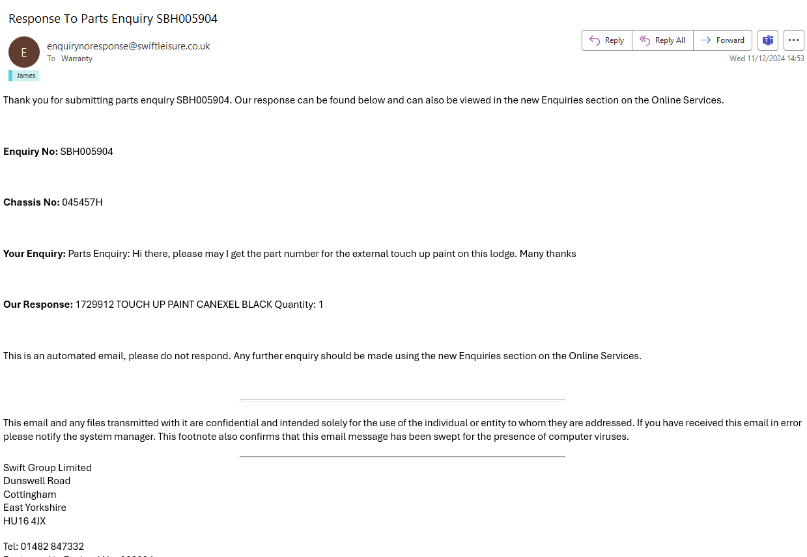Click the James category tag
Viewport: 807px width, 557px height.
(25, 75)
